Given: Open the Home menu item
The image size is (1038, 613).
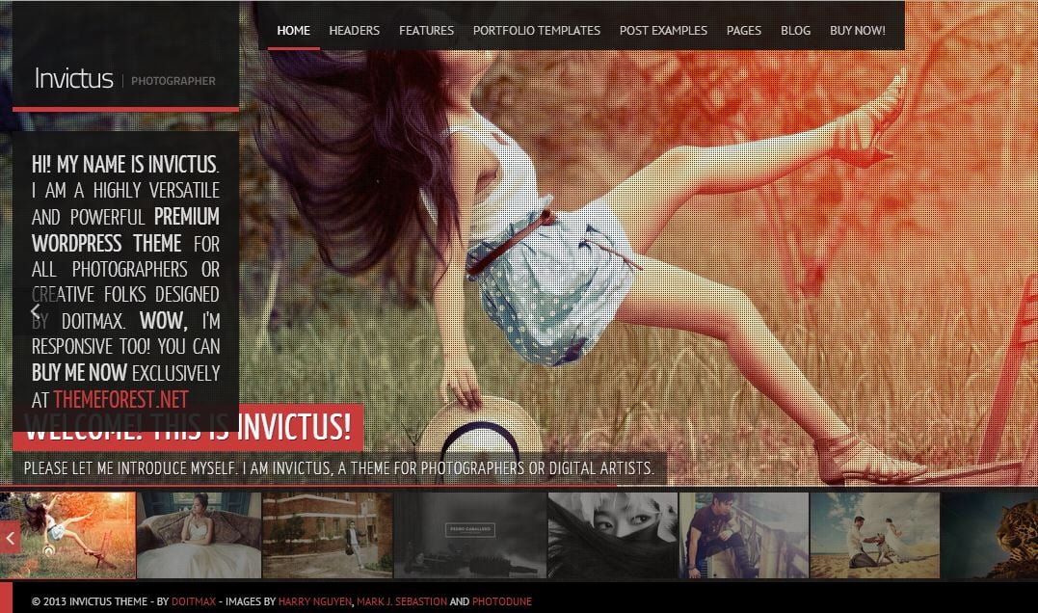Looking at the screenshot, I should [293, 31].
